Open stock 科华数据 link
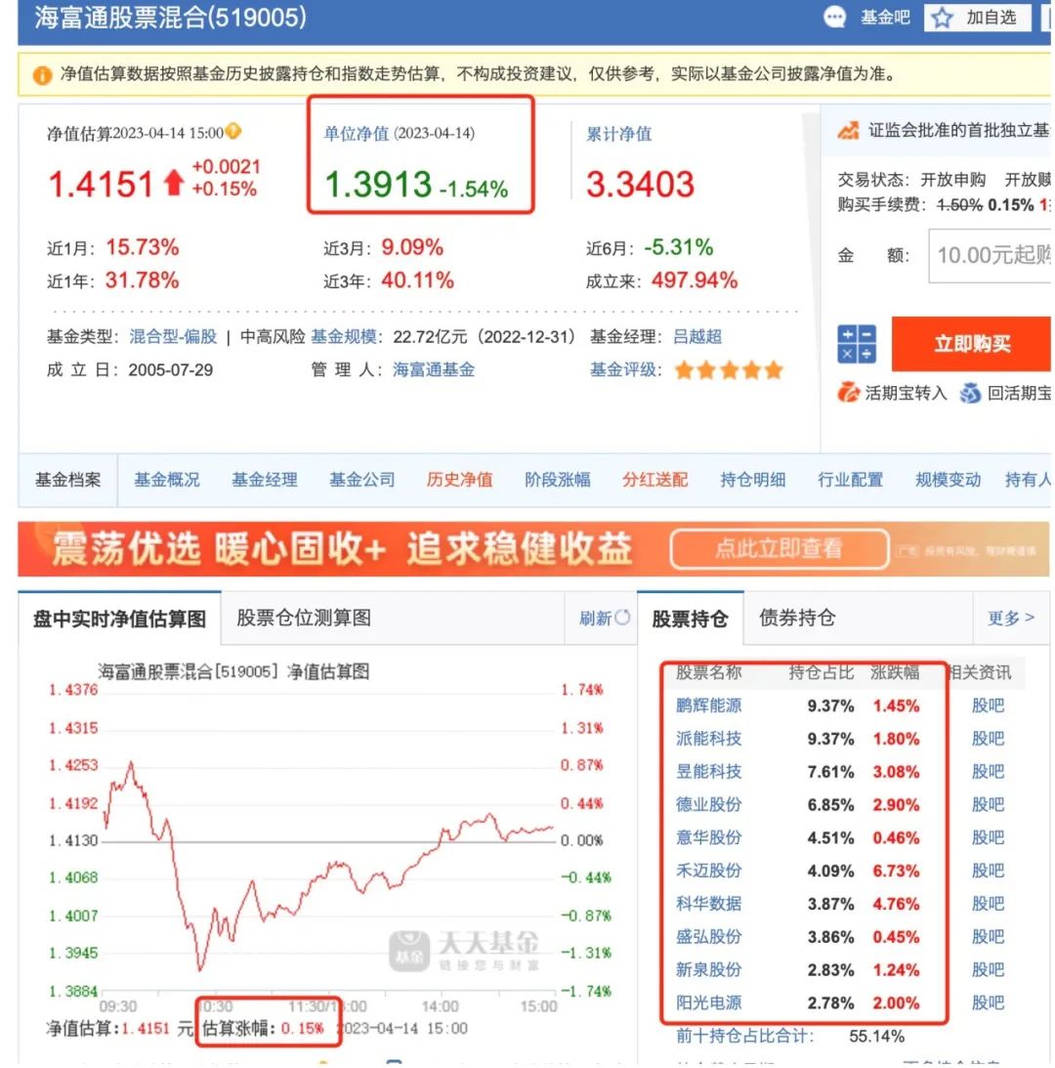This screenshot has height=1068, width=1055. click(x=708, y=904)
